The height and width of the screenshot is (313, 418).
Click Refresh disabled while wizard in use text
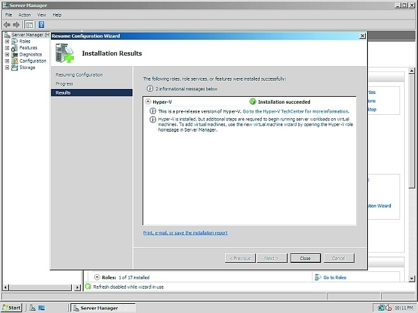(x=128, y=287)
